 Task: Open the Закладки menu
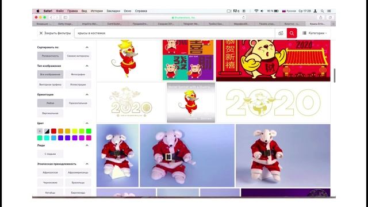(113, 11)
